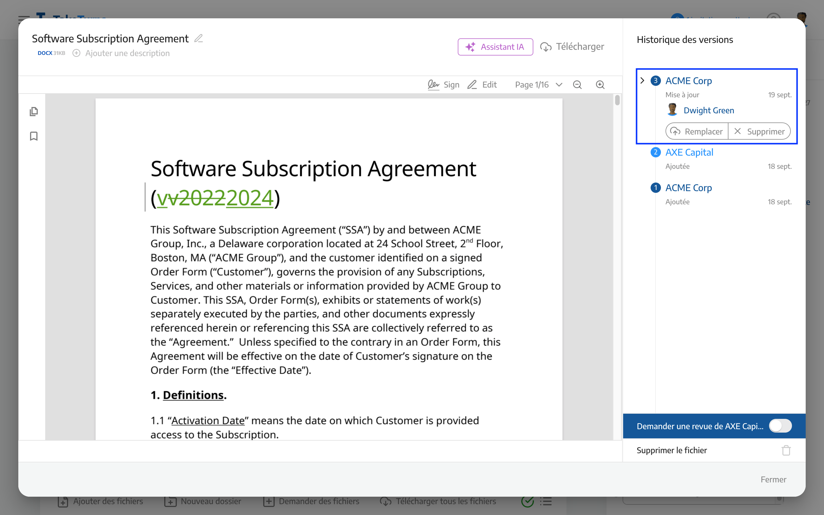Click green checkmark icon in background toolbar
The image size is (824, 515).
[527, 501]
